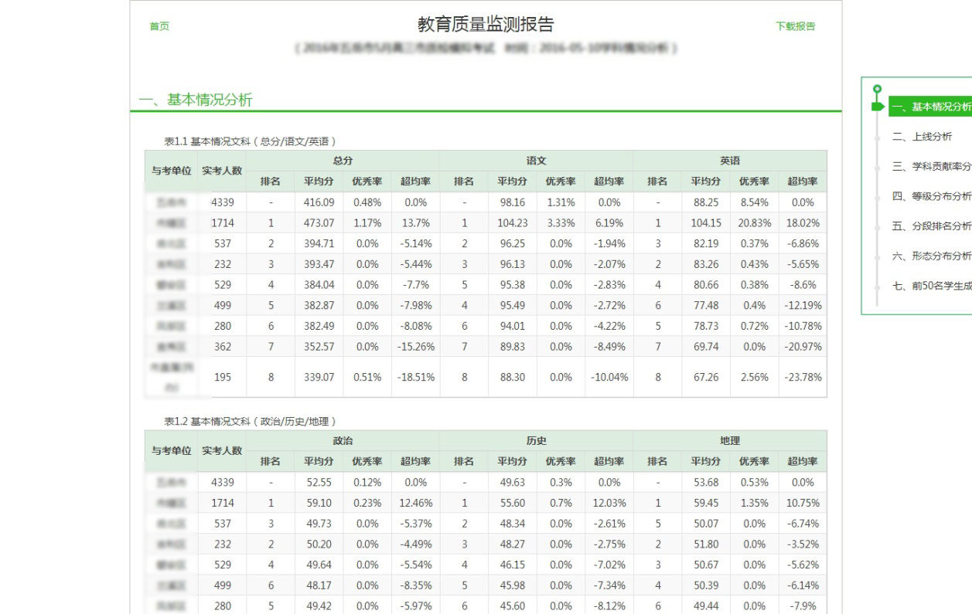Click the 政治 column group header
The image size is (972, 614).
coord(343,441)
